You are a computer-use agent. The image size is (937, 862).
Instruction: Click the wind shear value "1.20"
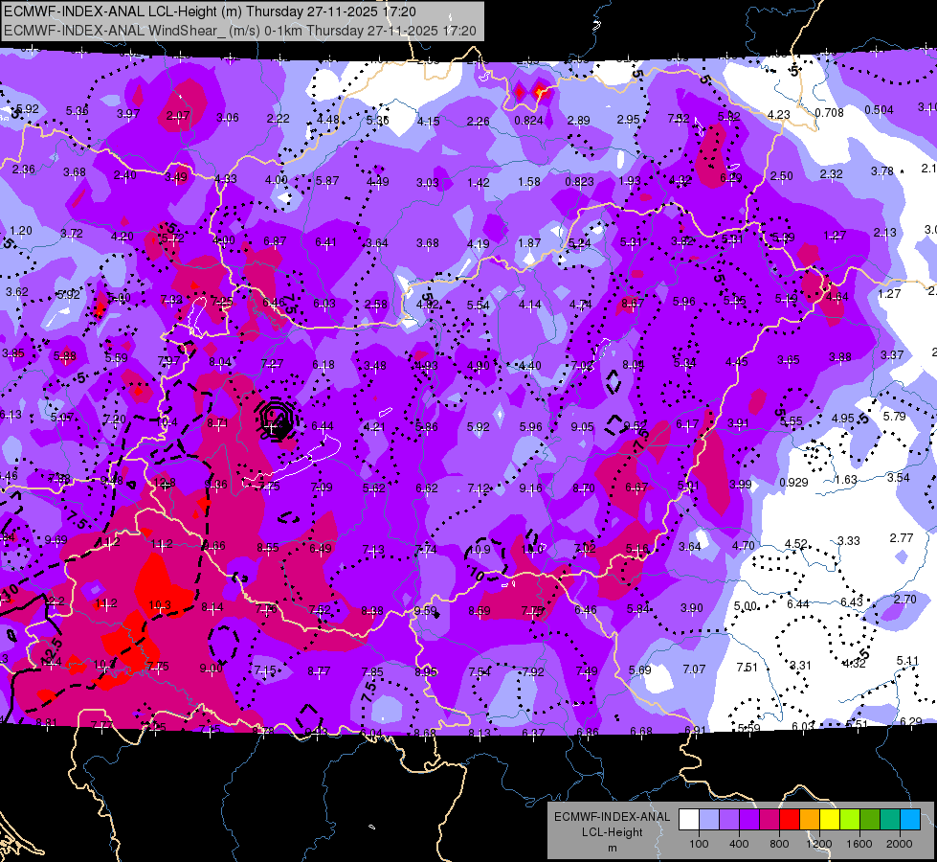(21, 230)
